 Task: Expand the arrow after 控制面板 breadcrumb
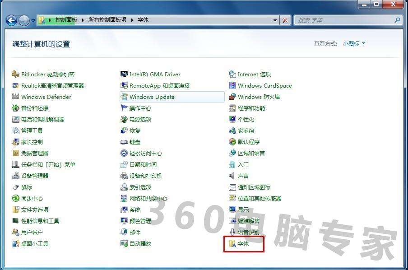[83, 20]
